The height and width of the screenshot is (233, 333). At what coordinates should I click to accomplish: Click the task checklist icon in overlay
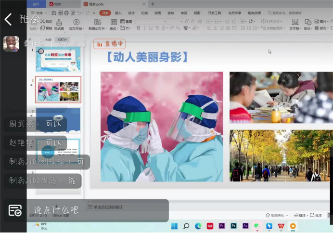pos(15,210)
